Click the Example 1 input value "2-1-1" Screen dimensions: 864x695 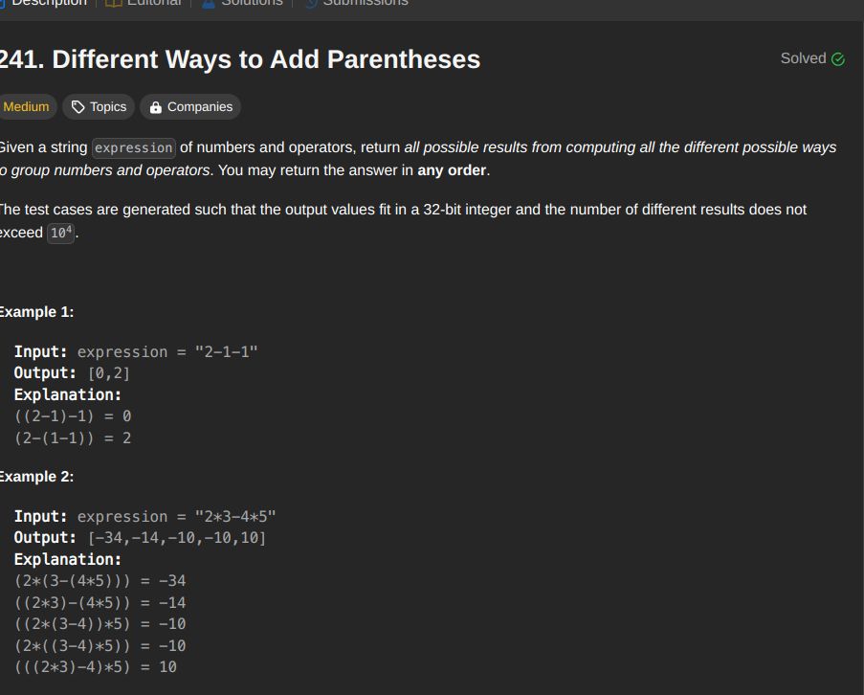coord(226,351)
